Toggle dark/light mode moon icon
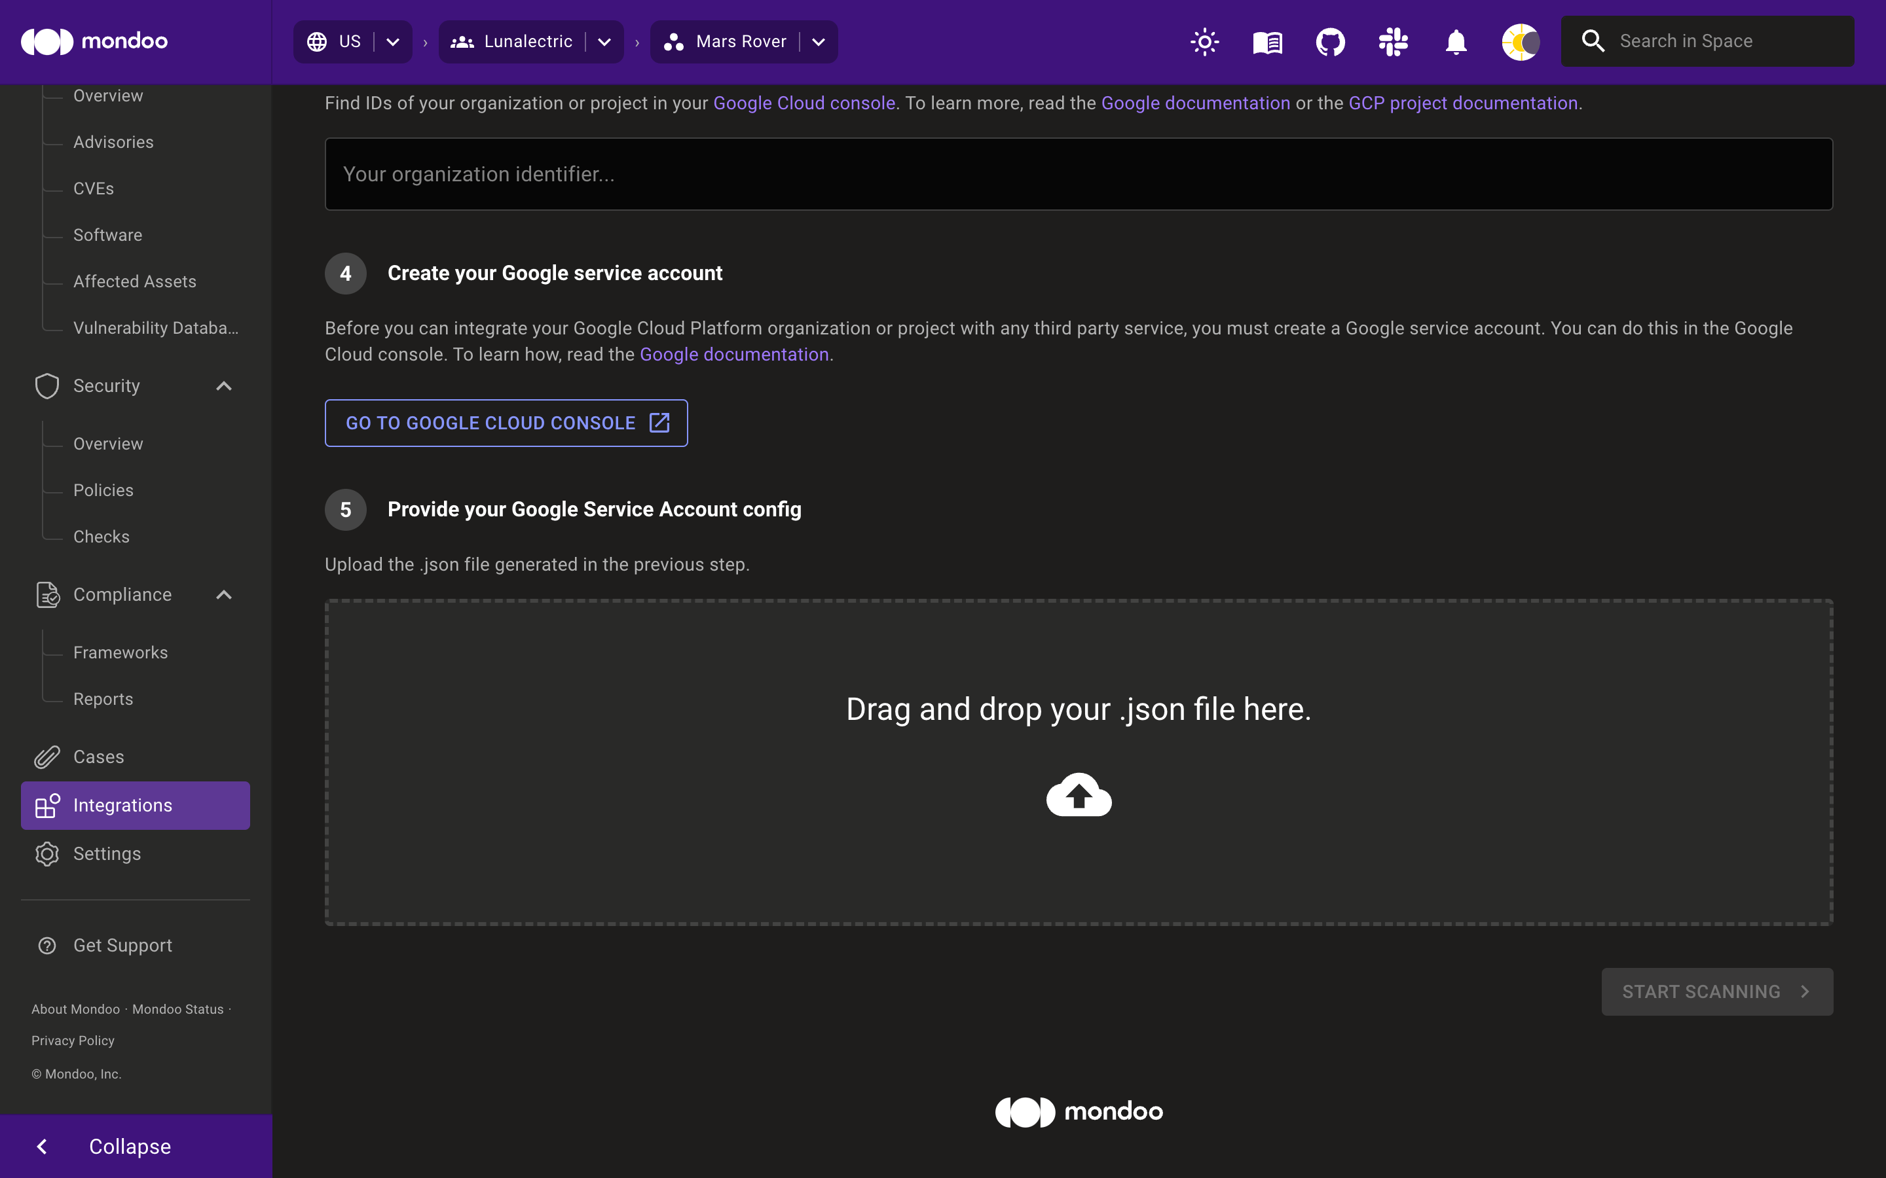1886x1178 pixels. pos(1519,41)
